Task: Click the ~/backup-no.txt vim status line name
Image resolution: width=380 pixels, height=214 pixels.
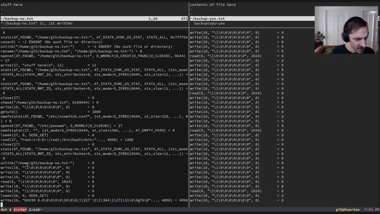Action: coord(17,18)
